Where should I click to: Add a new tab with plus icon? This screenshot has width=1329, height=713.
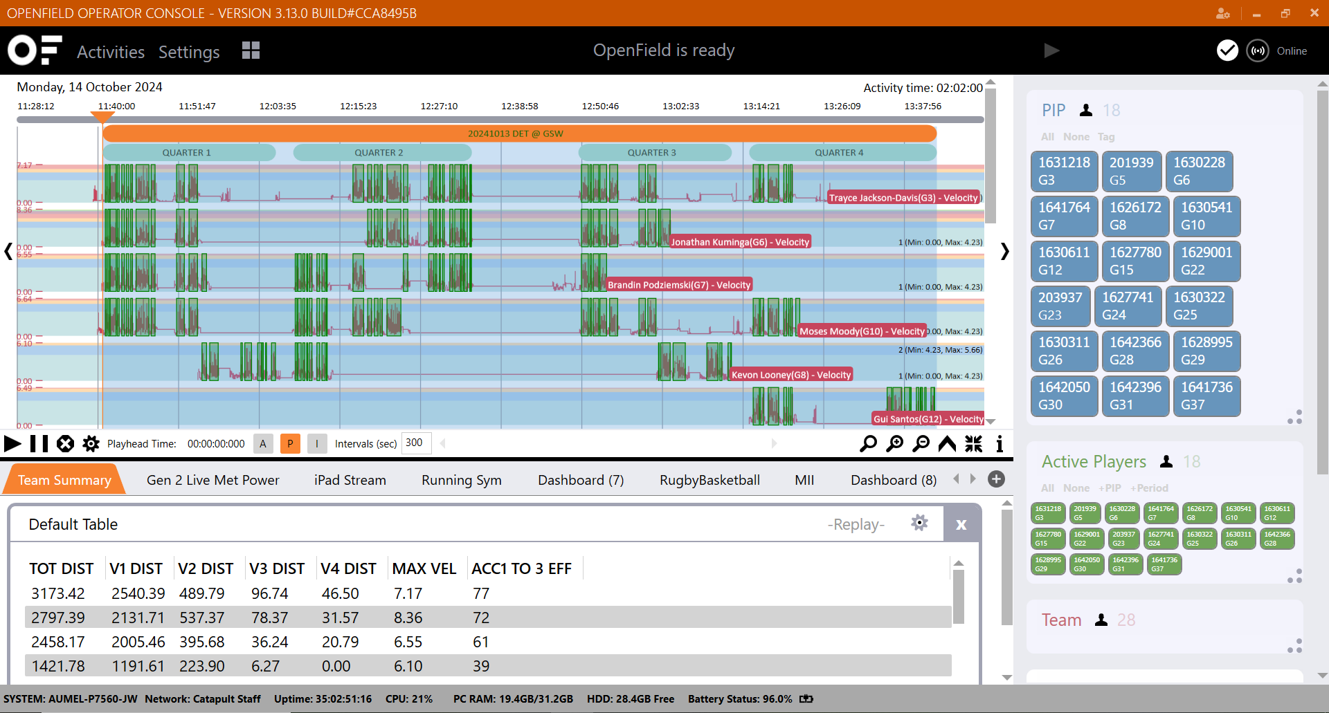(x=996, y=479)
